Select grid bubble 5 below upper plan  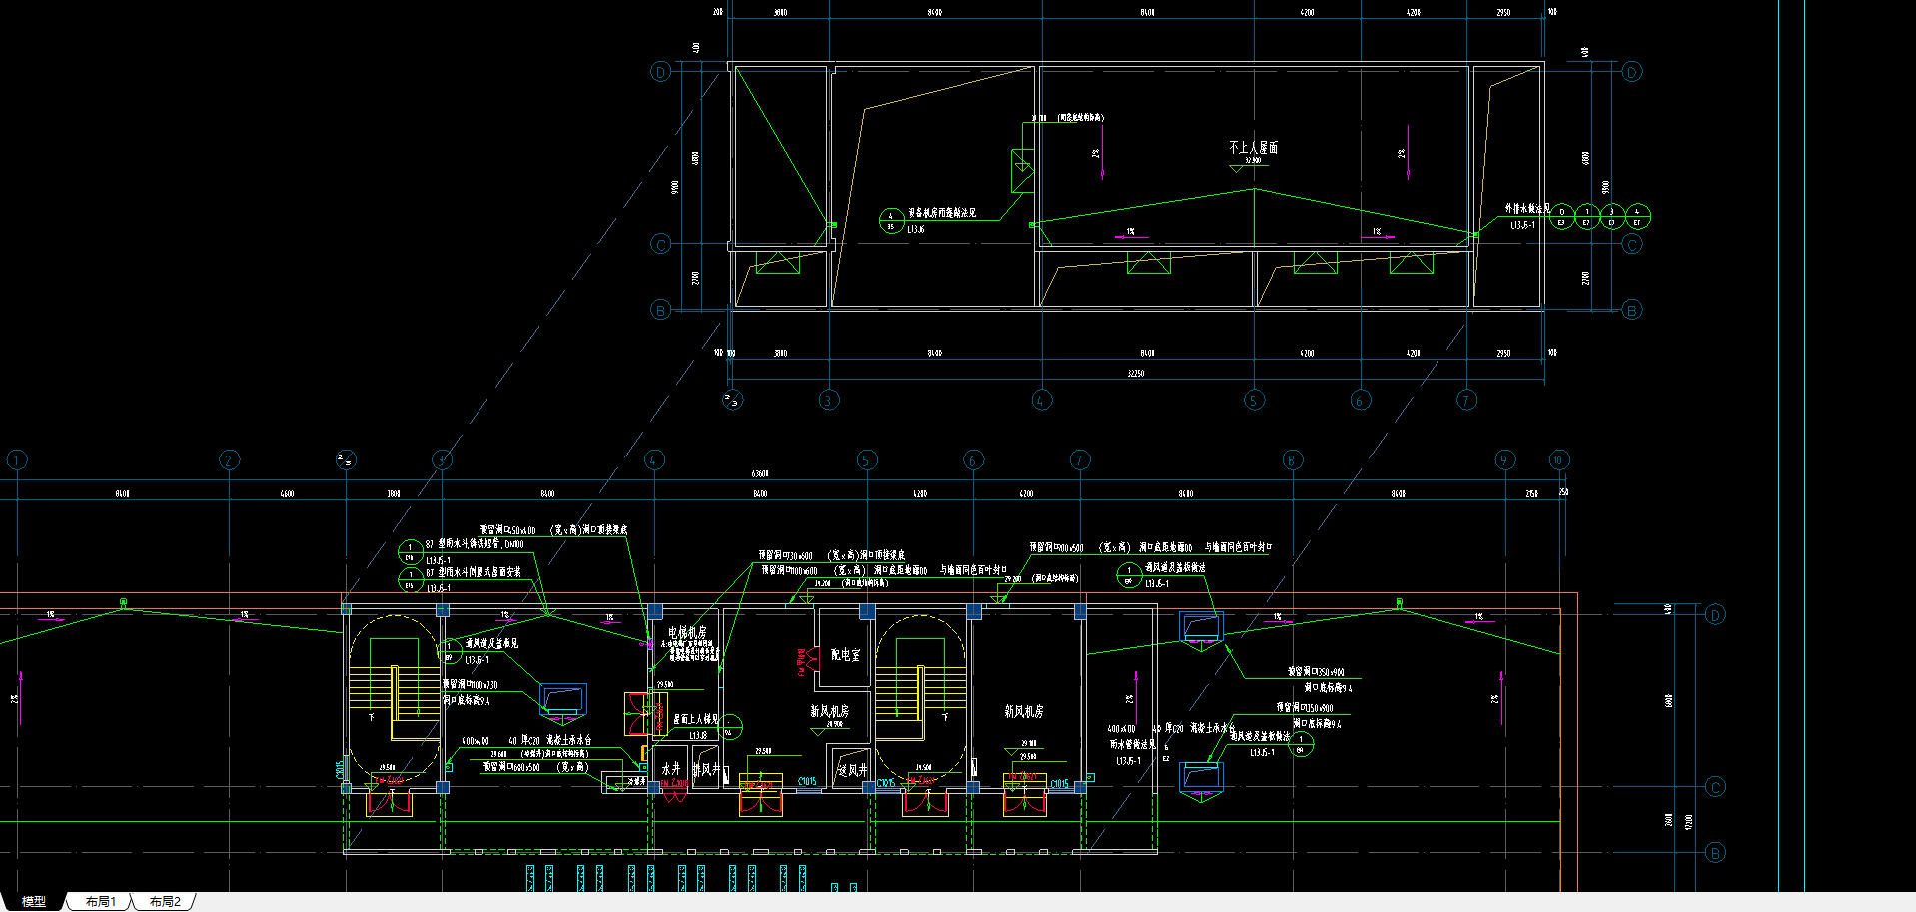(x=1254, y=400)
